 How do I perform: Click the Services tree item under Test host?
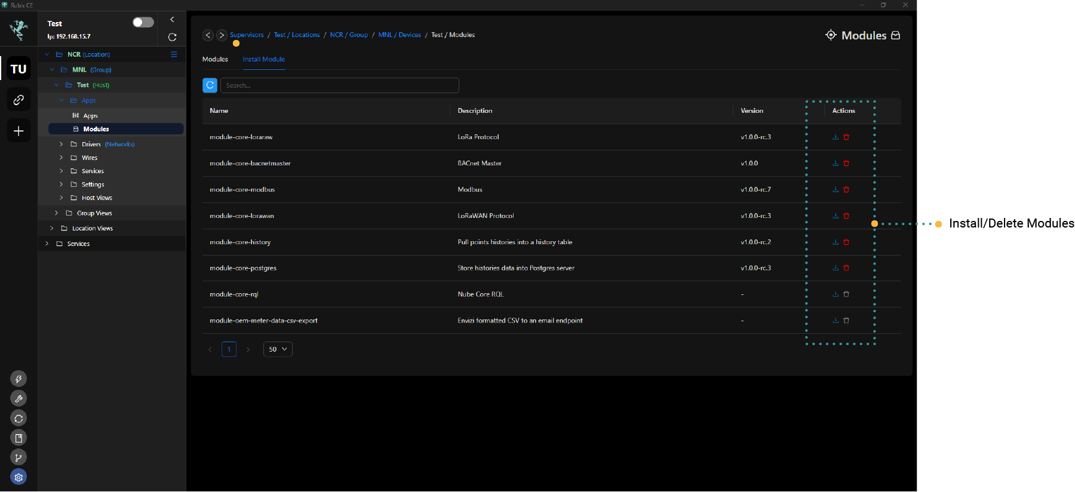[x=93, y=171]
